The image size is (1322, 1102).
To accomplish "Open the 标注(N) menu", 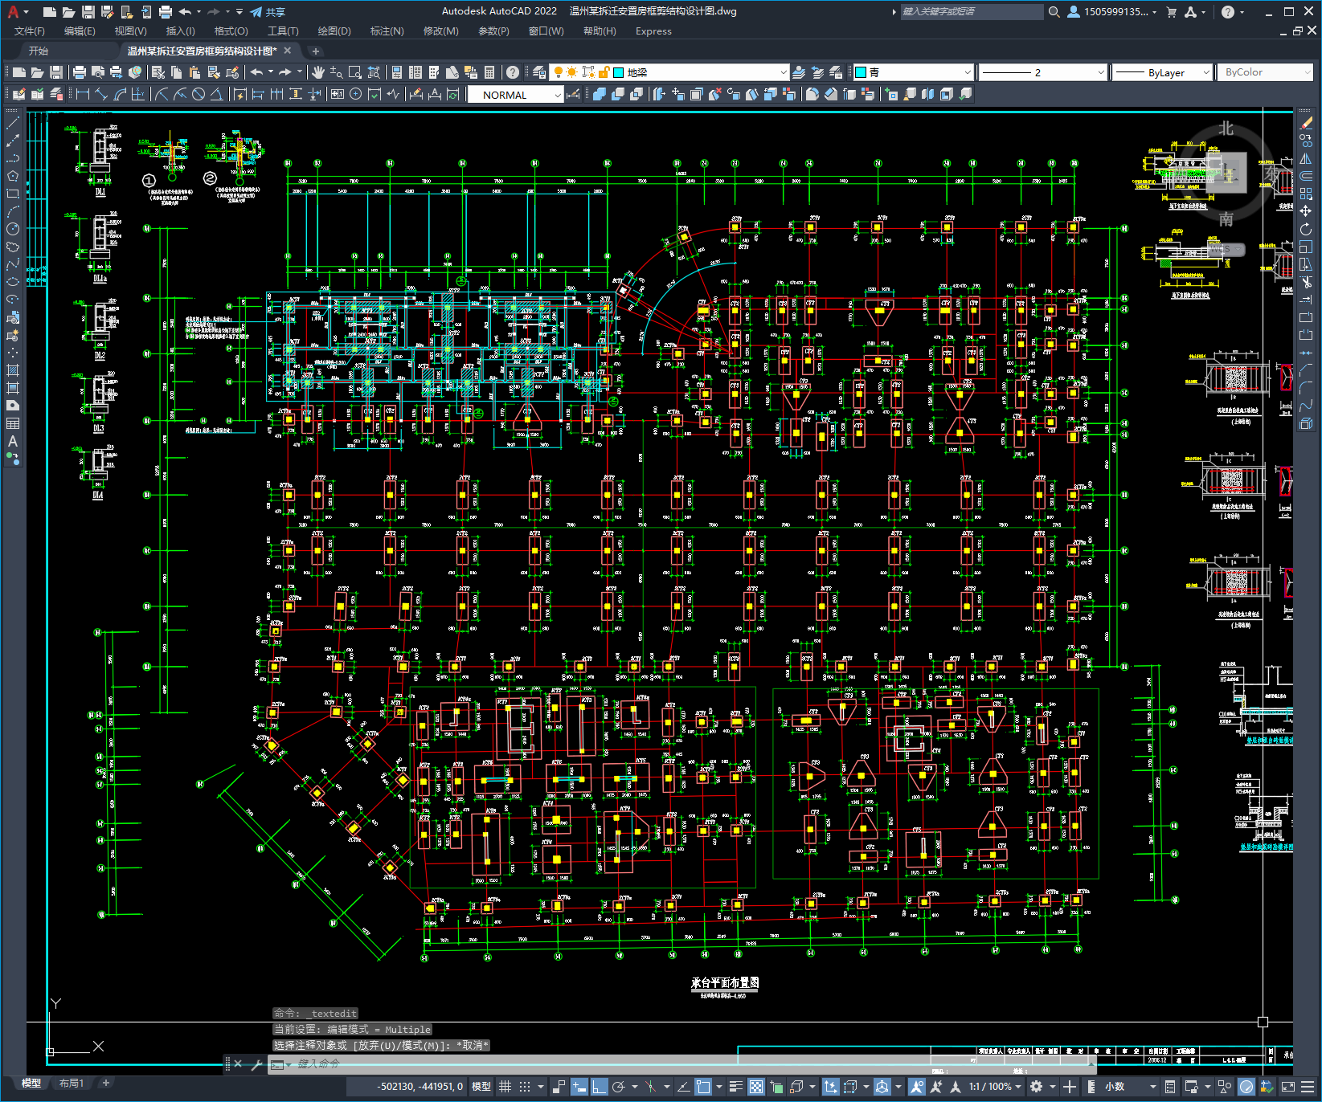I will pyautogui.click(x=387, y=31).
